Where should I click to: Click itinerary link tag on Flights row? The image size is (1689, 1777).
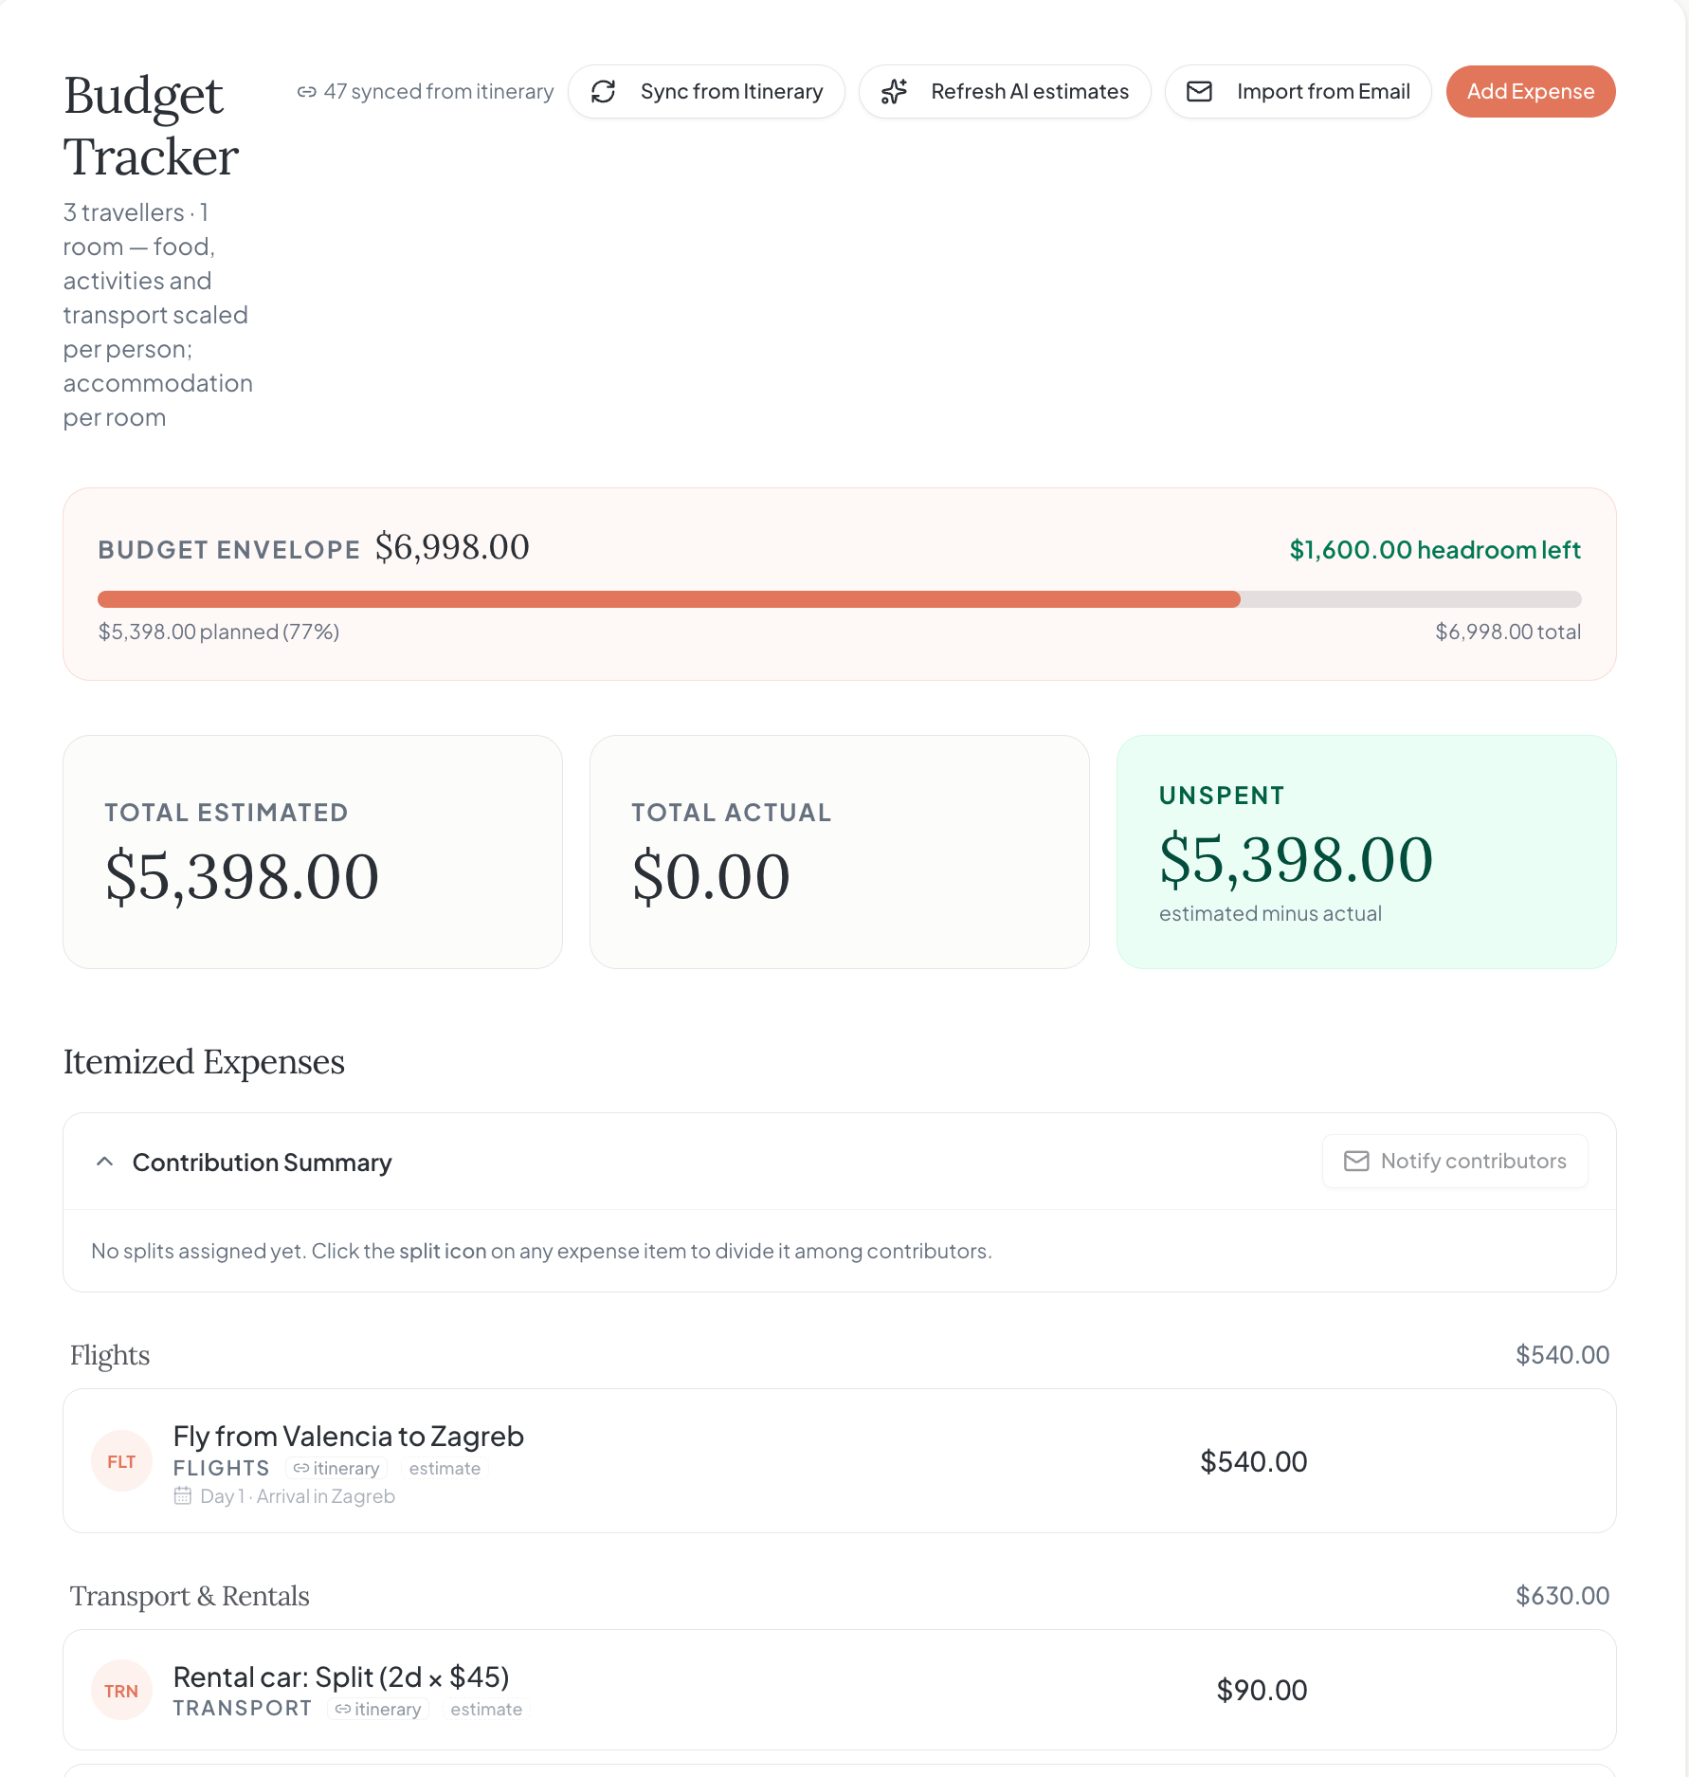point(336,1468)
